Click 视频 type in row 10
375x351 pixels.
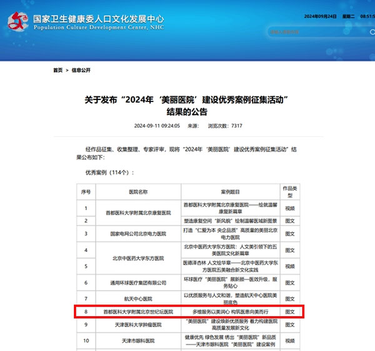[290, 341]
